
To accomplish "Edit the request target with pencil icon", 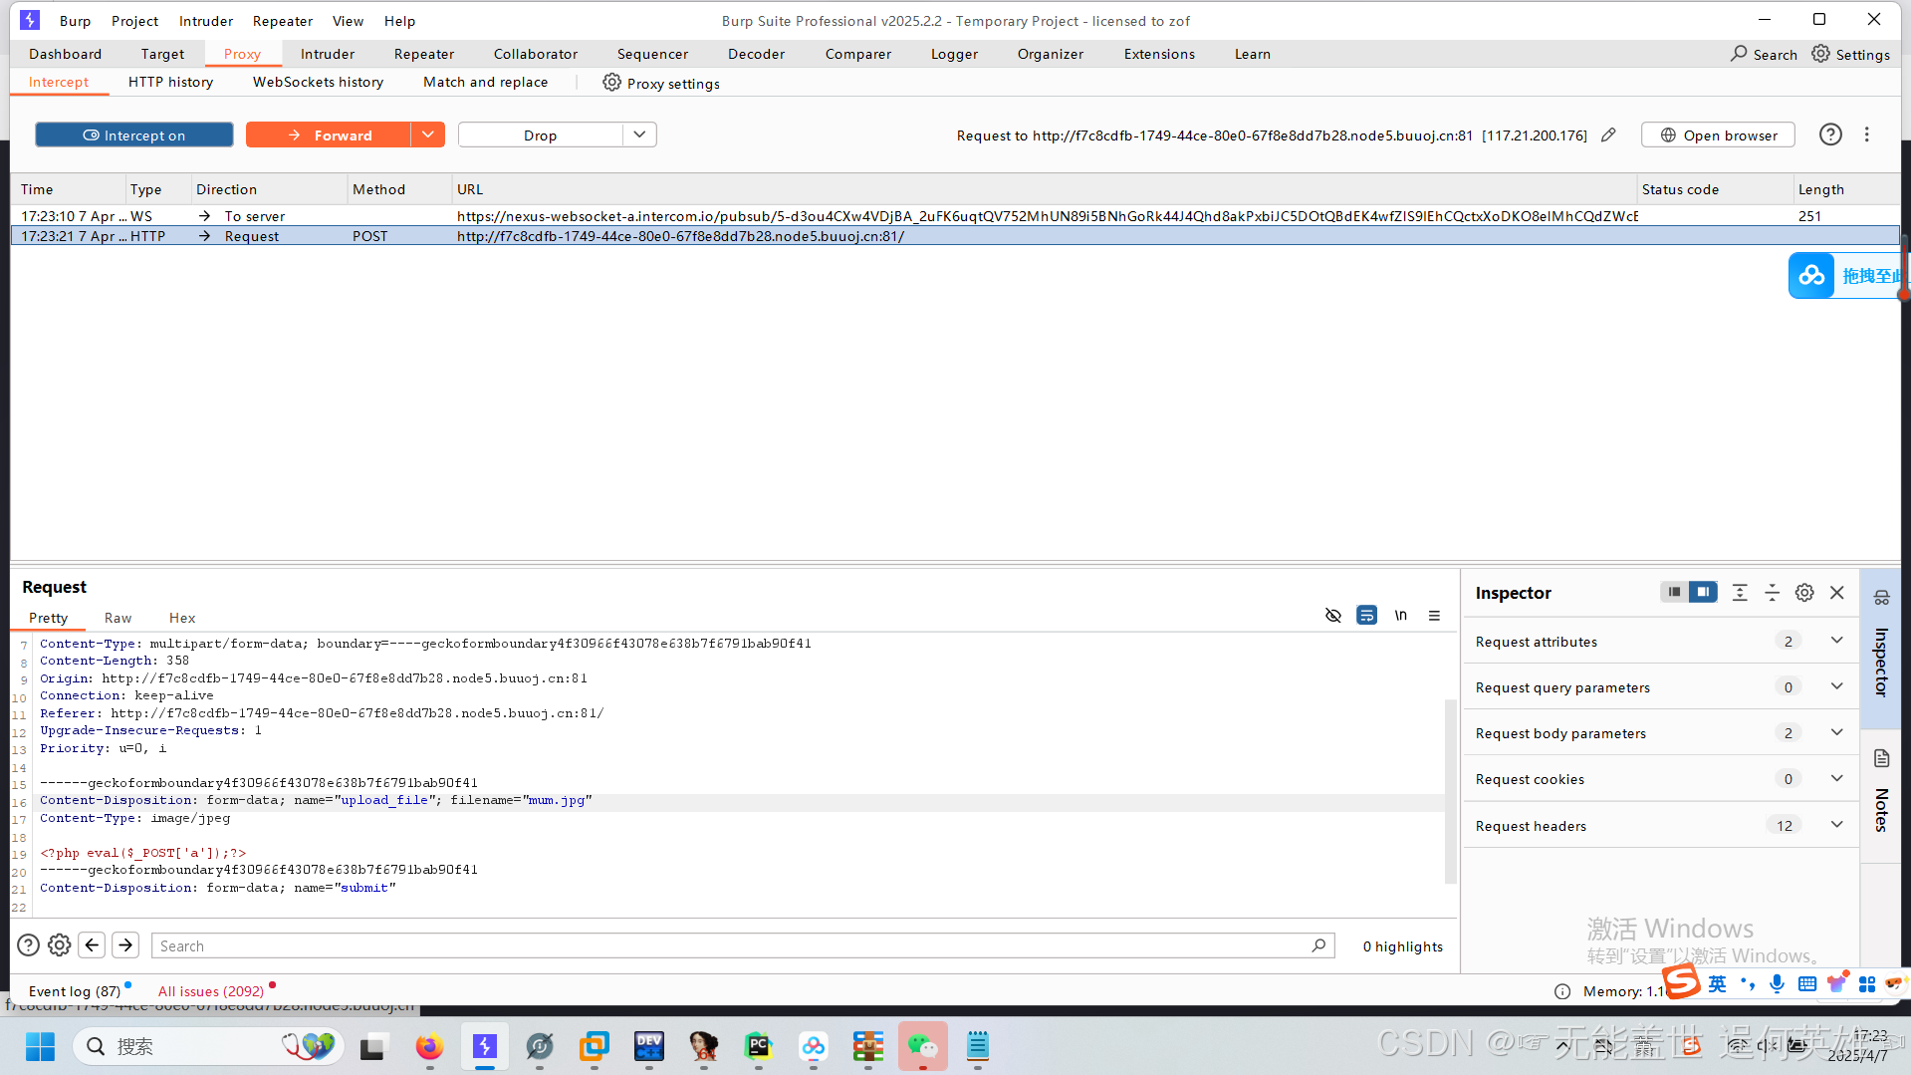I will point(1608,135).
